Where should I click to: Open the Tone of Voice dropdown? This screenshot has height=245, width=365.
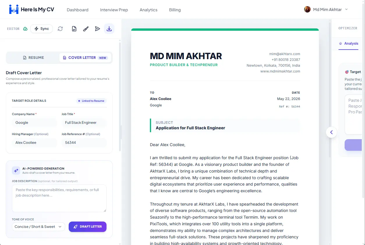[x=38, y=227]
